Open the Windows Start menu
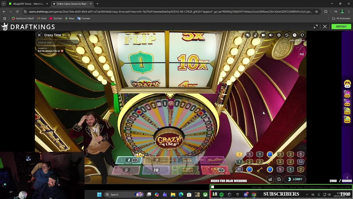The height and width of the screenshot is (199, 353). click(99, 195)
